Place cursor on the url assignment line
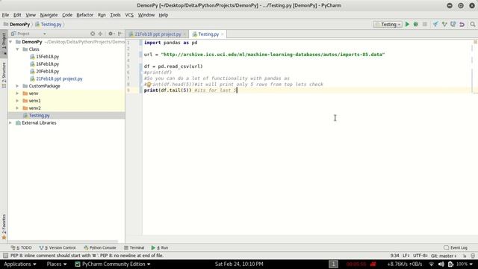 tap(264, 55)
